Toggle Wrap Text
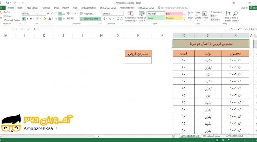The image size is (257, 142). click(x=86, y=13)
